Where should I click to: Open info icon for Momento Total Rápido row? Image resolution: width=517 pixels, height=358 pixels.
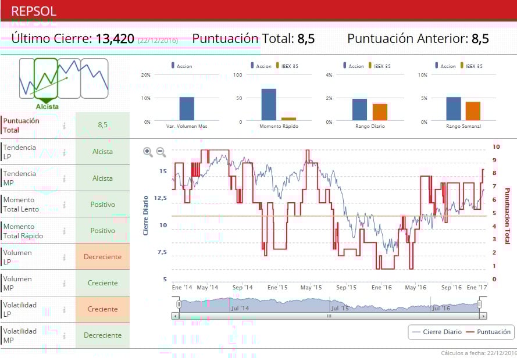tap(65, 231)
